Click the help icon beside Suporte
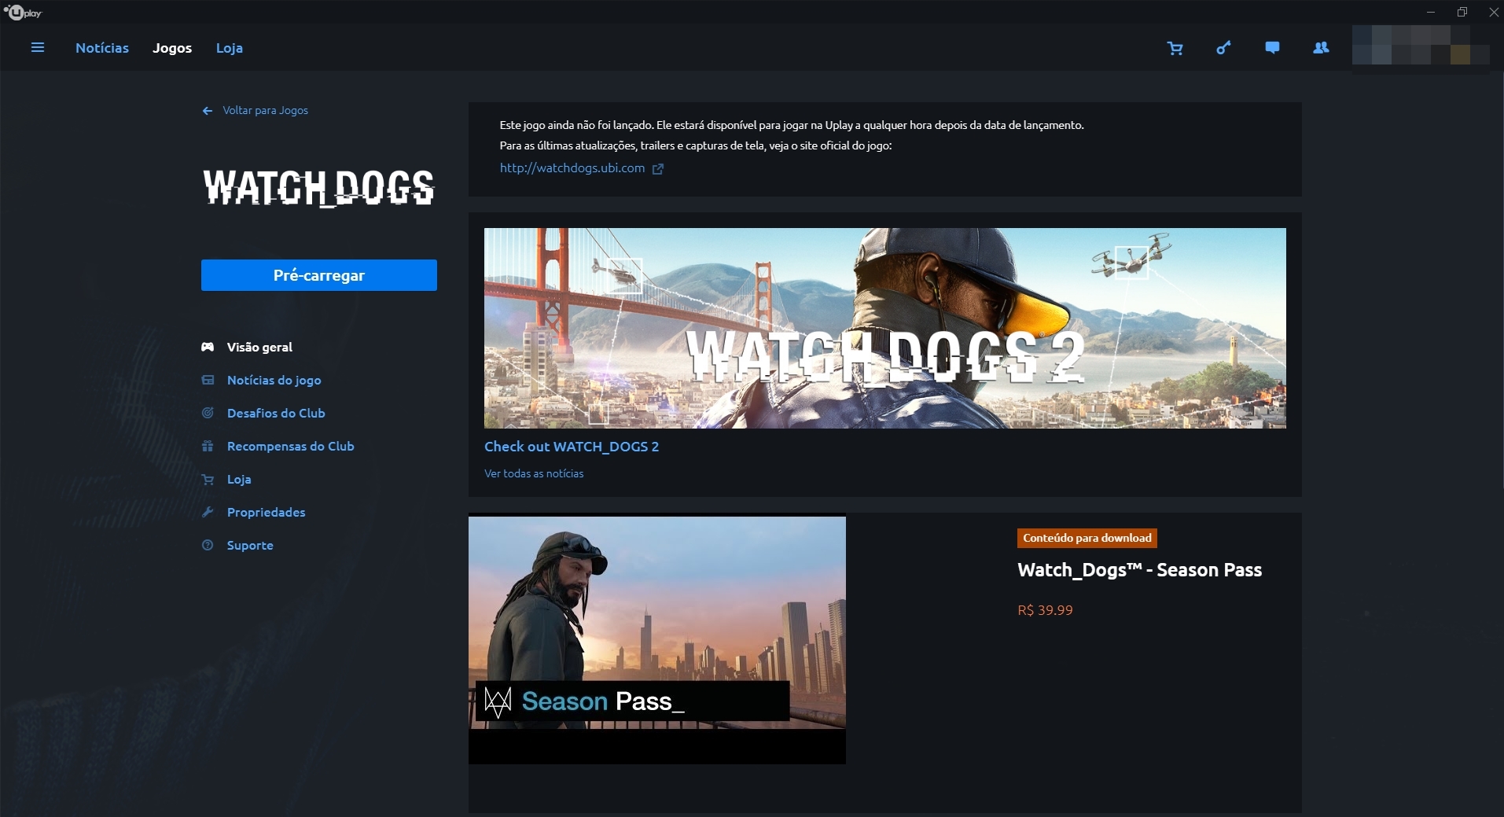Image resolution: width=1504 pixels, height=817 pixels. tap(208, 545)
